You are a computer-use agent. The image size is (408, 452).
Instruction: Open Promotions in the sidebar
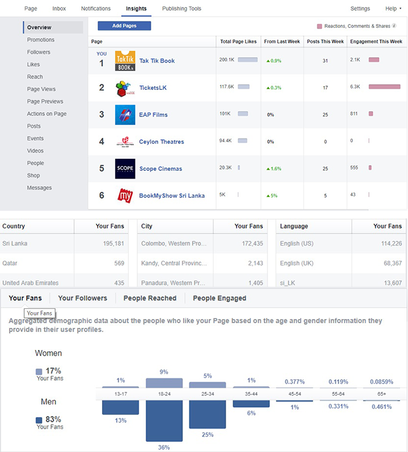tap(41, 40)
